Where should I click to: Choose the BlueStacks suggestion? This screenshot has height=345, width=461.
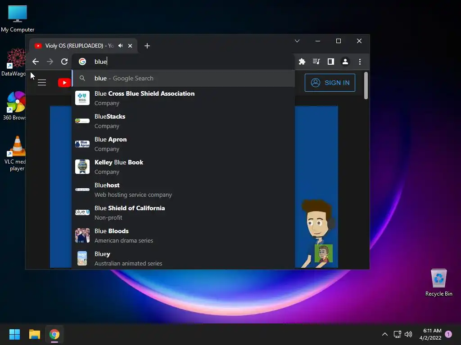coord(183,121)
